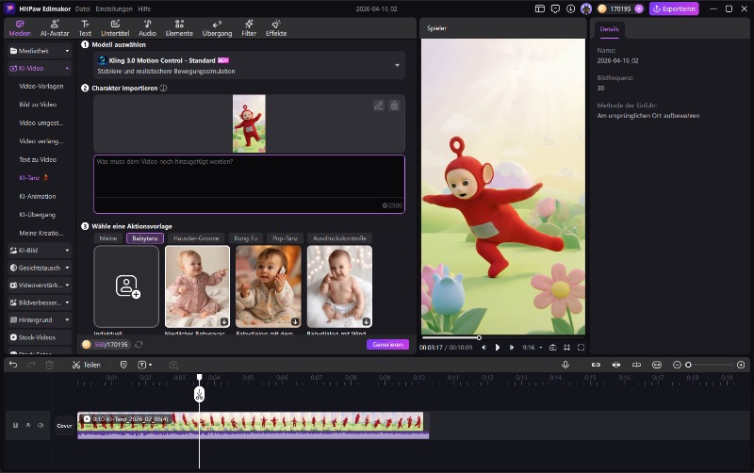
Task: Click the Exportieren button
Action: tap(674, 8)
